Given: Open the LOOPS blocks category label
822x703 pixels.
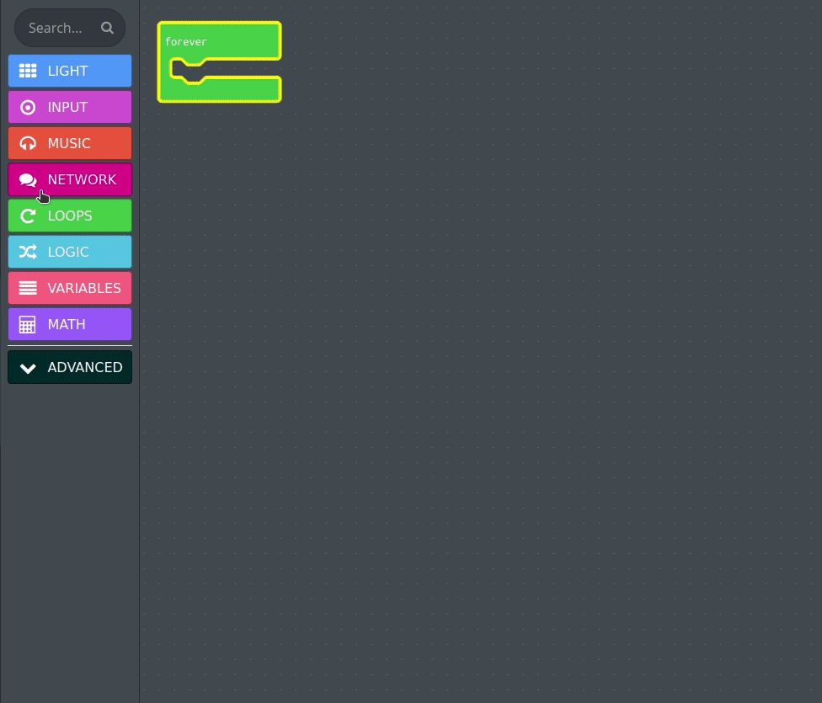Looking at the screenshot, I should (x=70, y=216).
